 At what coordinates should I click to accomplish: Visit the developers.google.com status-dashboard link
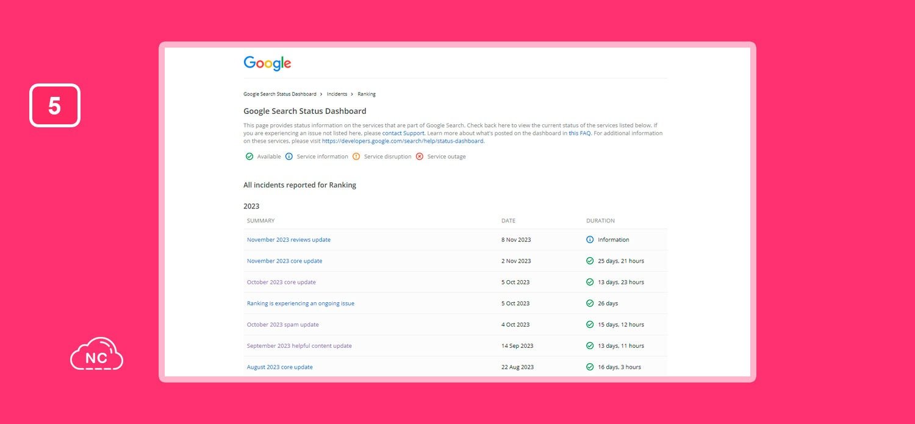(x=403, y=141)
